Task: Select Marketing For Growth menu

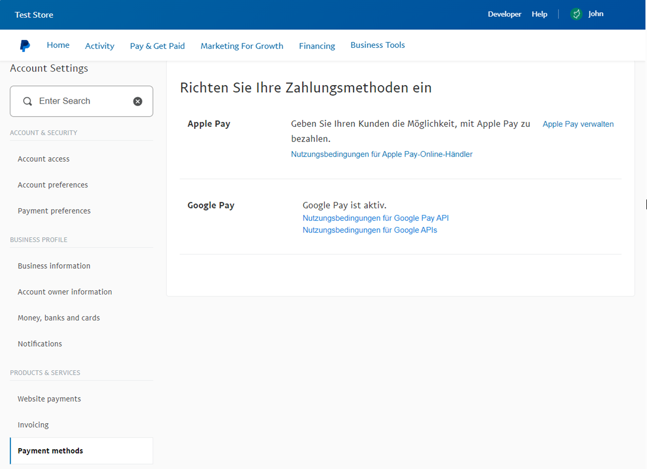Action: click(x=242, y=46)
